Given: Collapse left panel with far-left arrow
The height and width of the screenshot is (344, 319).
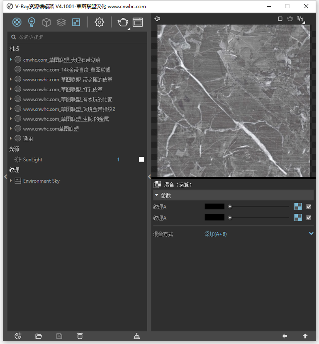Looking at the screenshot, I should pos(5,177).
